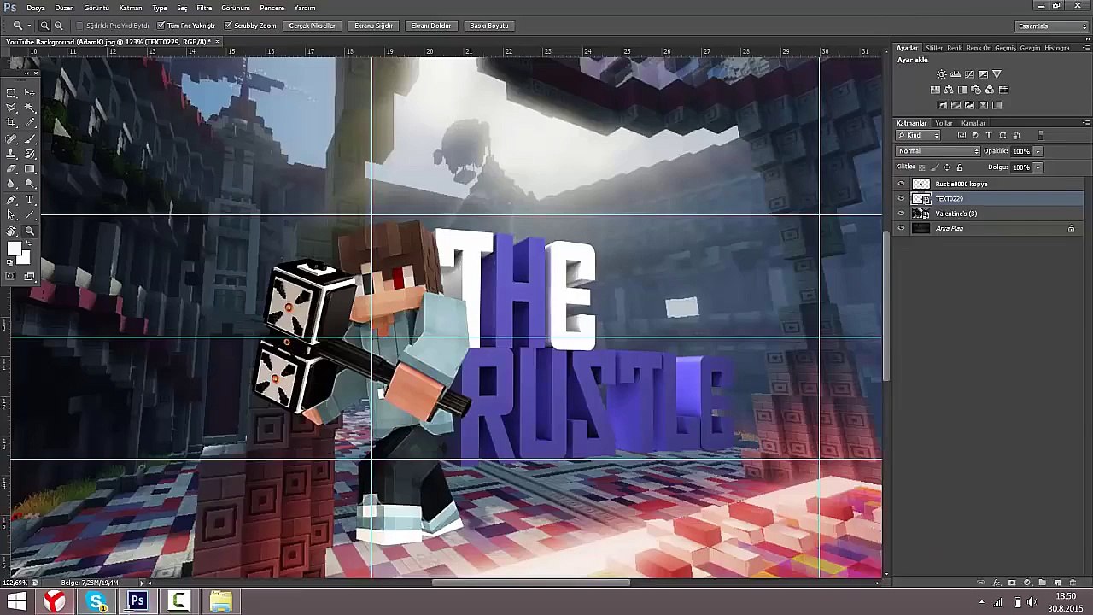This screenshot has height=615, width=1093.
Task: Open the Dosya menu
Action: click(36, 8)
